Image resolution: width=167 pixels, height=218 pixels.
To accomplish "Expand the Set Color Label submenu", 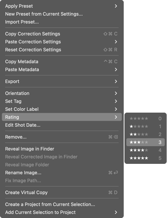I will point(62,109).
